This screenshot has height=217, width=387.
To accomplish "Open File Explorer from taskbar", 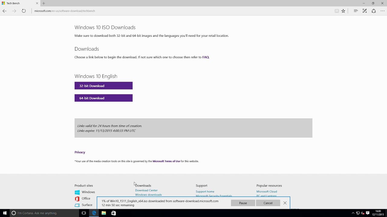I will tap(104, 213).
